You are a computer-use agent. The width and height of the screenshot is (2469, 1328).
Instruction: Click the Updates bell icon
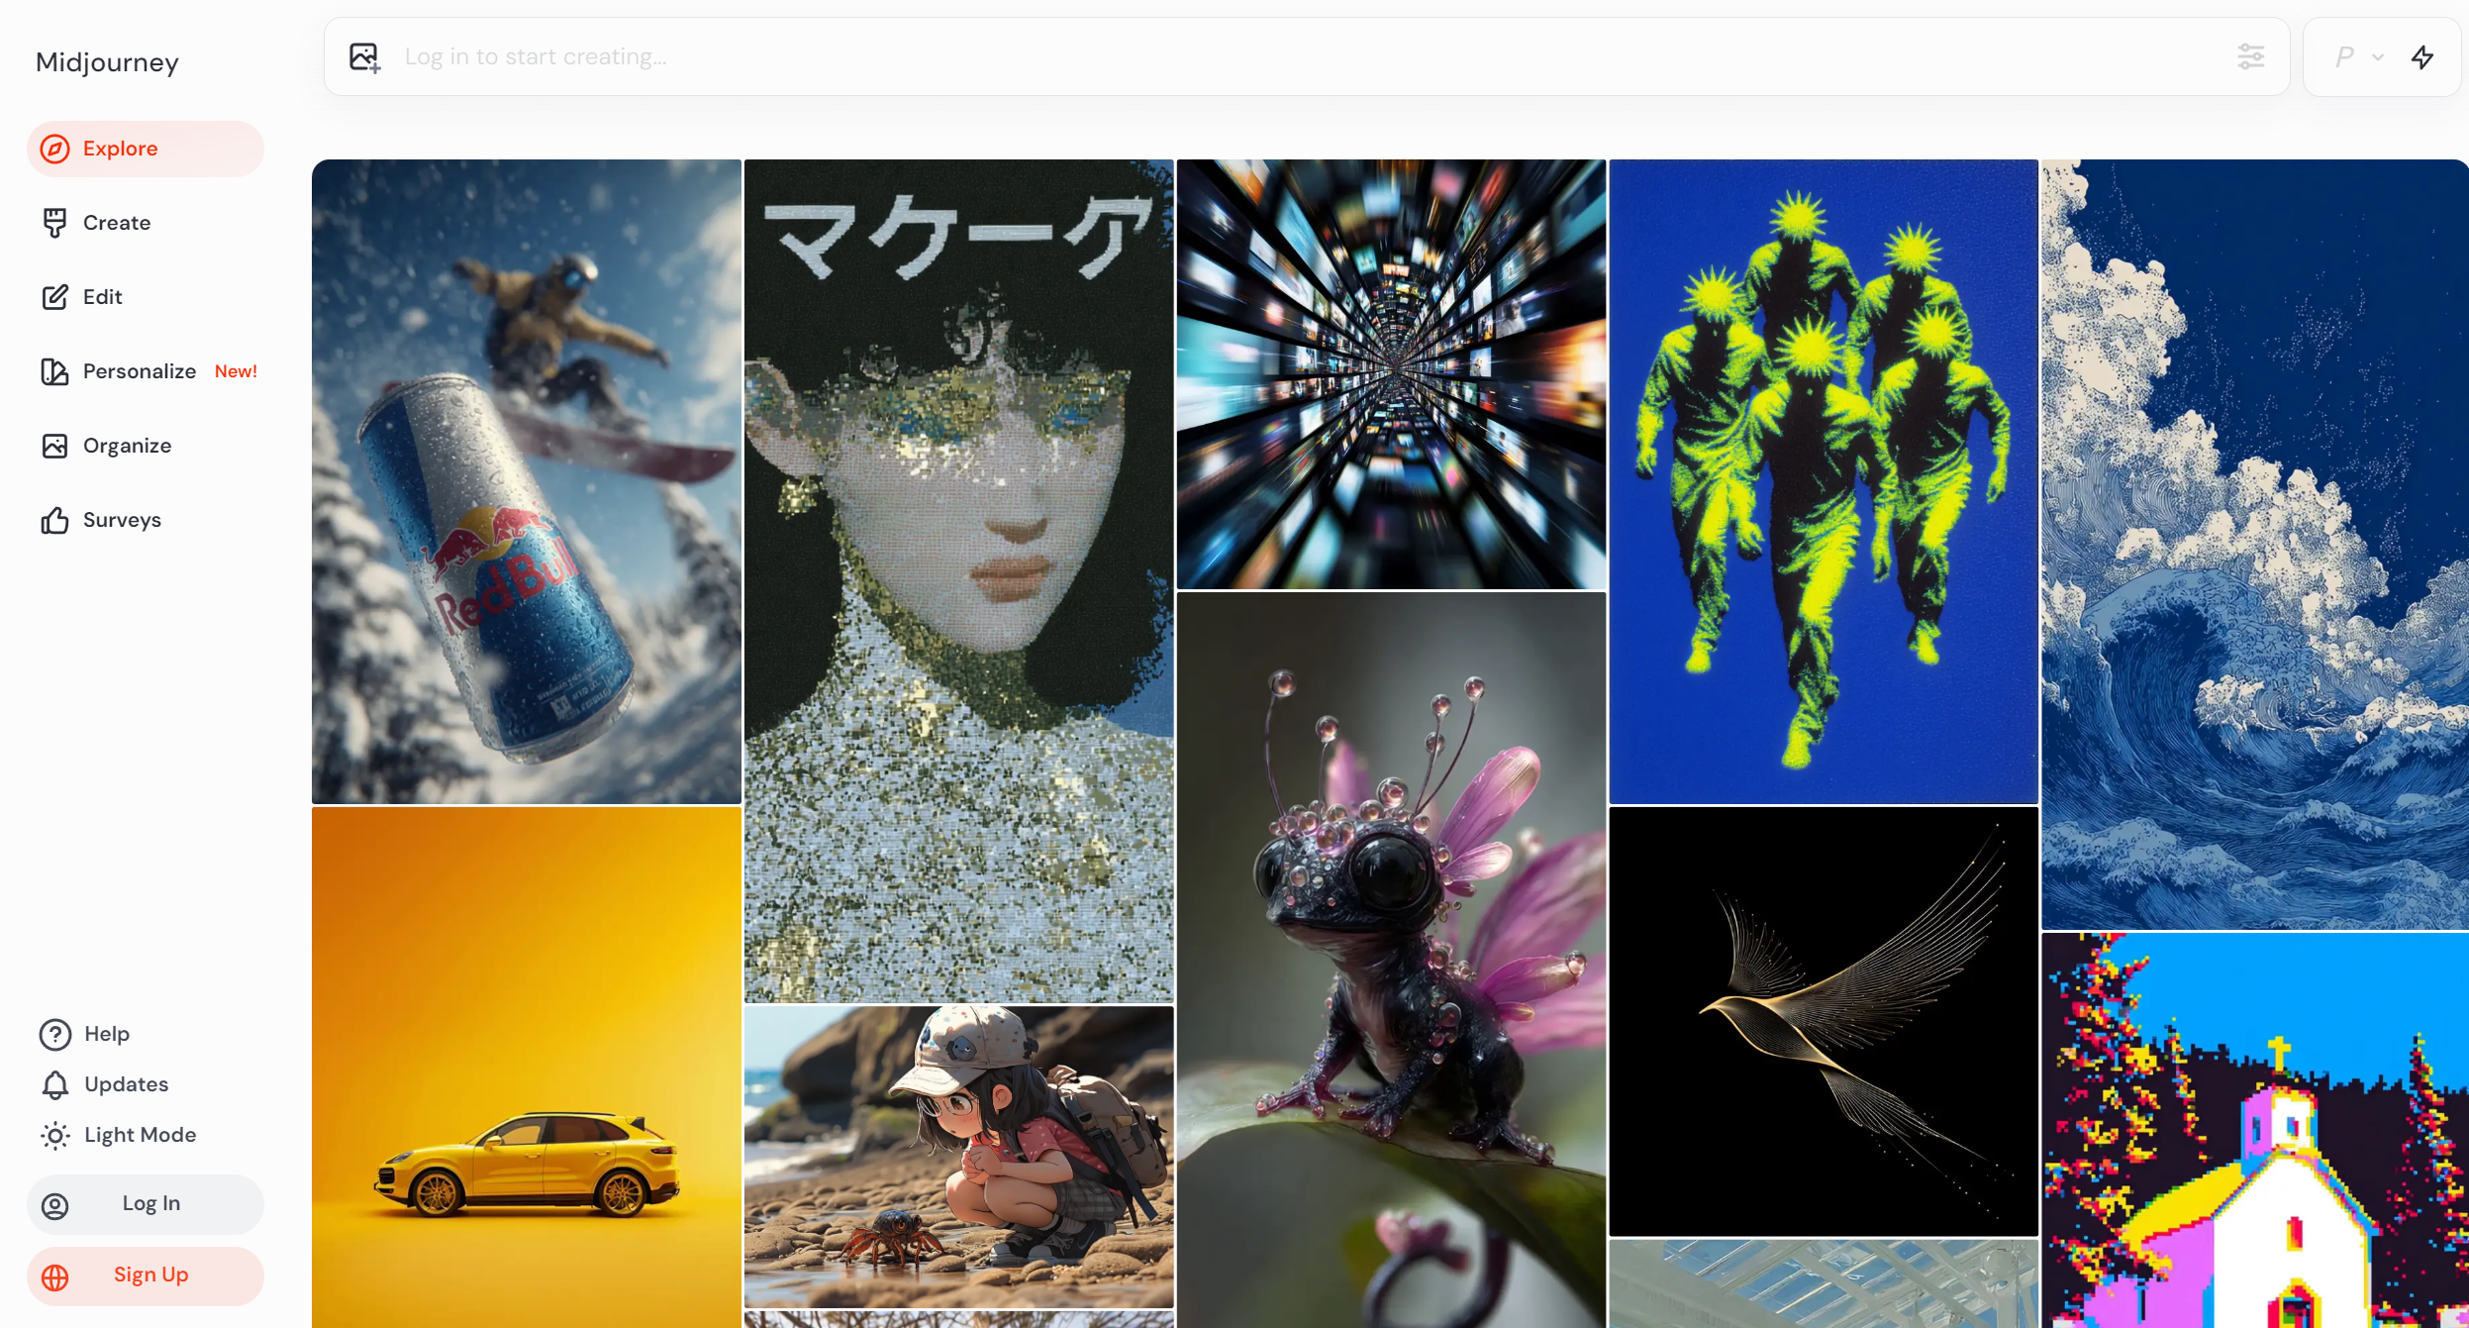(54, 1085)
